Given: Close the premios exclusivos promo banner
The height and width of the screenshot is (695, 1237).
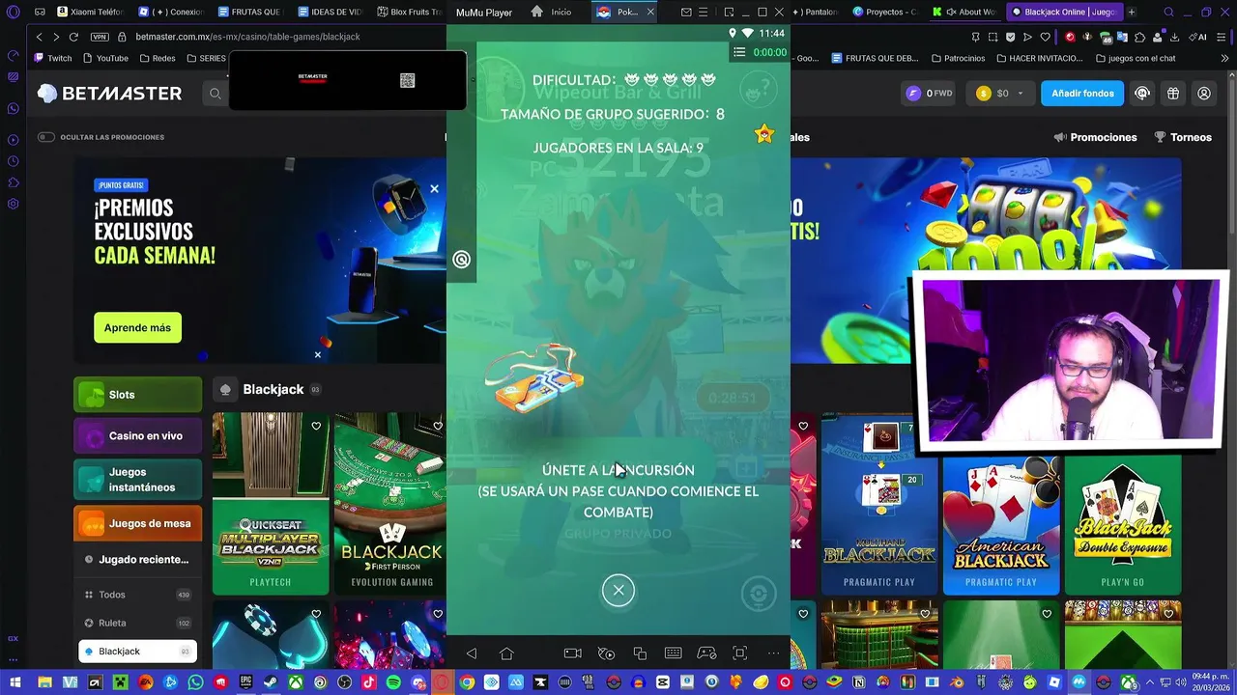Looking at the screenshot, I should click(x=434, y=189).
